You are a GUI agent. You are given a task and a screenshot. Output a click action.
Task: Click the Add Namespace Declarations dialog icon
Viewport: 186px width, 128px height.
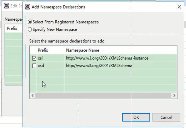(28, 7)
